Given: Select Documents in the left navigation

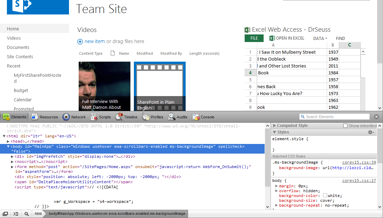Looking at the screenshot, I should 18,48.
